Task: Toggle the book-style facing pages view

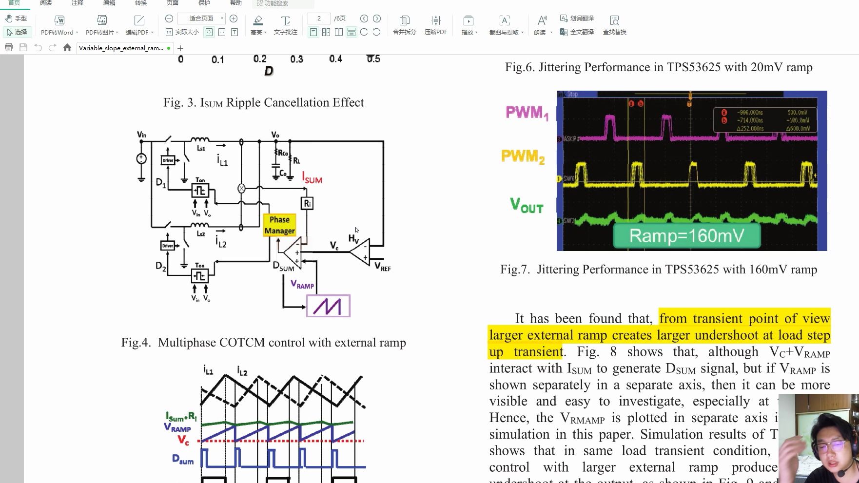Action: (339, 32)
